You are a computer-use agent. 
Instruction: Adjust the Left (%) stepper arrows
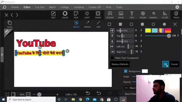click(141, 46)
